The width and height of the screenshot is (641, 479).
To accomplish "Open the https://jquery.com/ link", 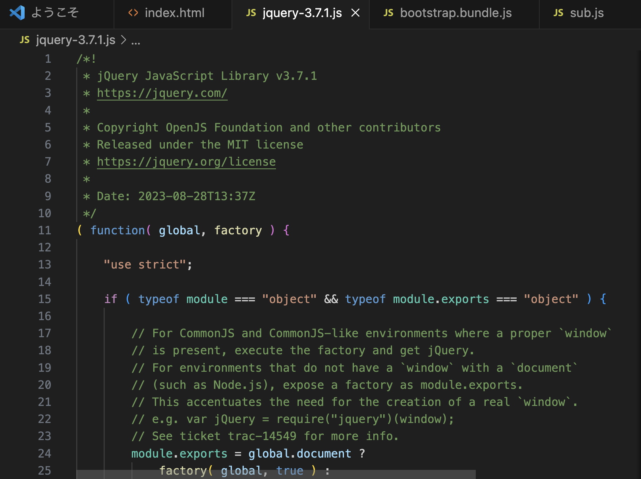I will [x=162, y=93].
